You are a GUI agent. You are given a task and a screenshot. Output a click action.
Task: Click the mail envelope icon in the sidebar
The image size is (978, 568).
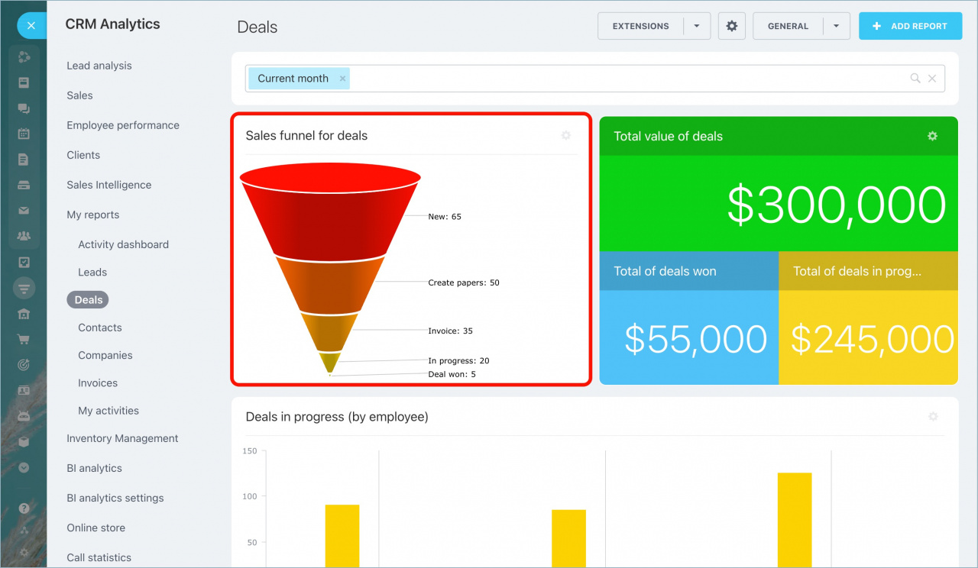click(x=24, y=211)
